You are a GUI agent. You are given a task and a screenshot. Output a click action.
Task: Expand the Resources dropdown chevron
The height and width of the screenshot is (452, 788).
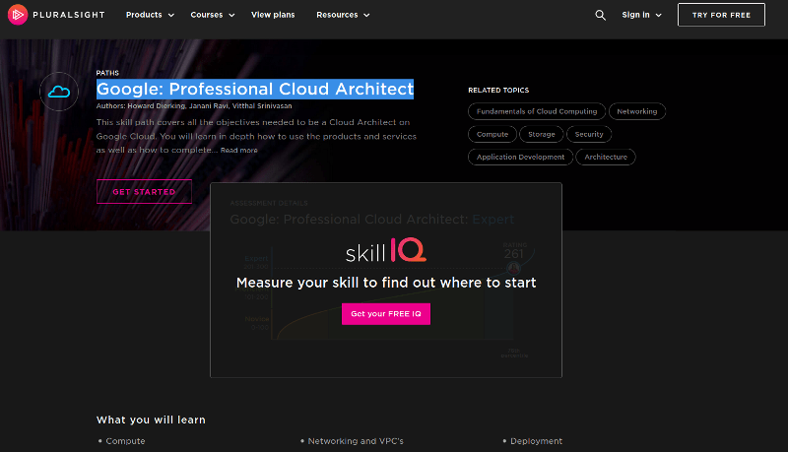366,15
